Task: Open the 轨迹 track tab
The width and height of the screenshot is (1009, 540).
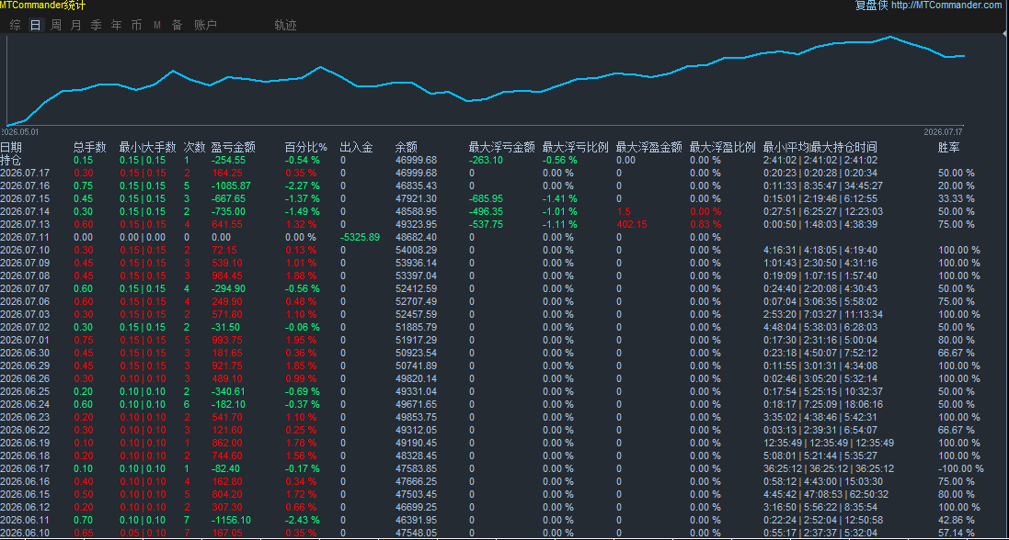Action: click(x=286, y=25)
